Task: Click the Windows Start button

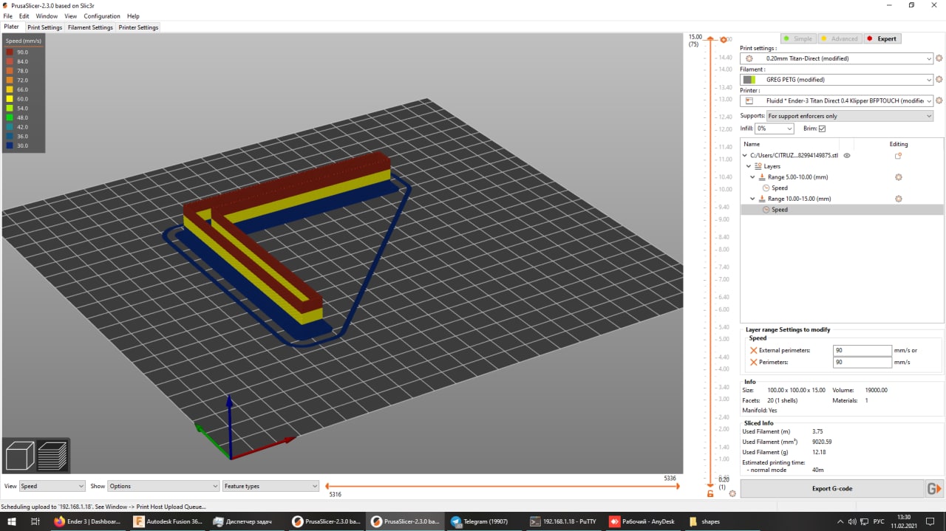Action: pos(11,521)
